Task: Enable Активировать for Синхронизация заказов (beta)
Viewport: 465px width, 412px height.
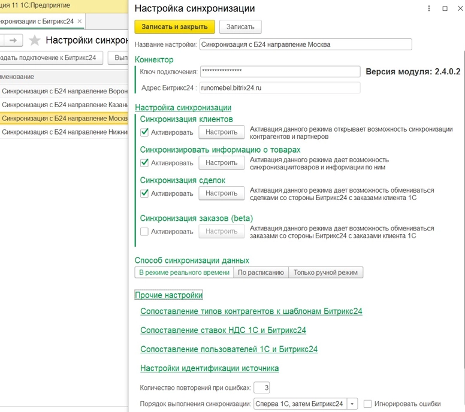Action: click(x=144, y=231)
